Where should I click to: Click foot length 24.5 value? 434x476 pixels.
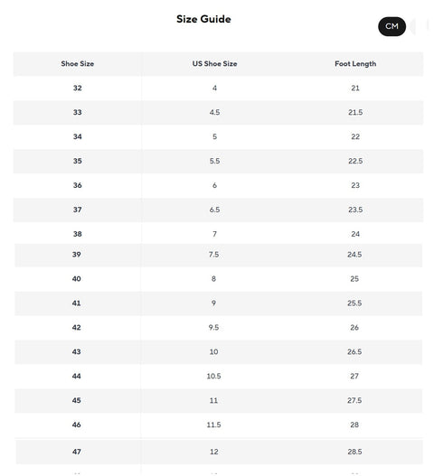pos(354,255)
